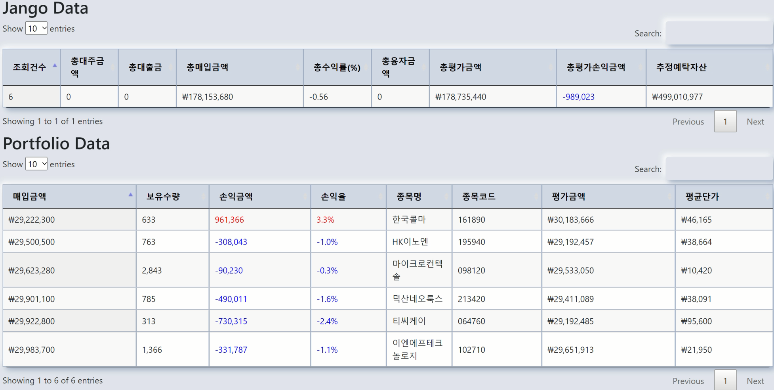Screen dimensions: 774x390
Task: Sort Jango table by 총평가금액 column
Action: [x=493, y=67]
